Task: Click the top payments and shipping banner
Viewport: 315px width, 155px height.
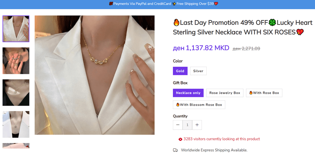Action: (157, 4)
